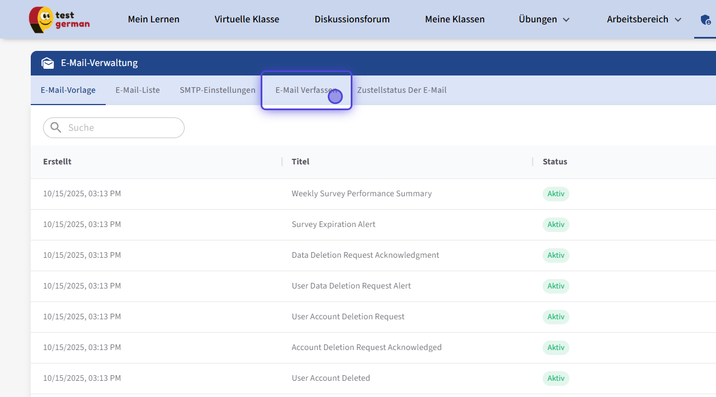Go to Virtuelle Klasse
The height and width of the screenshot is (397, 716).
(247, 20)
